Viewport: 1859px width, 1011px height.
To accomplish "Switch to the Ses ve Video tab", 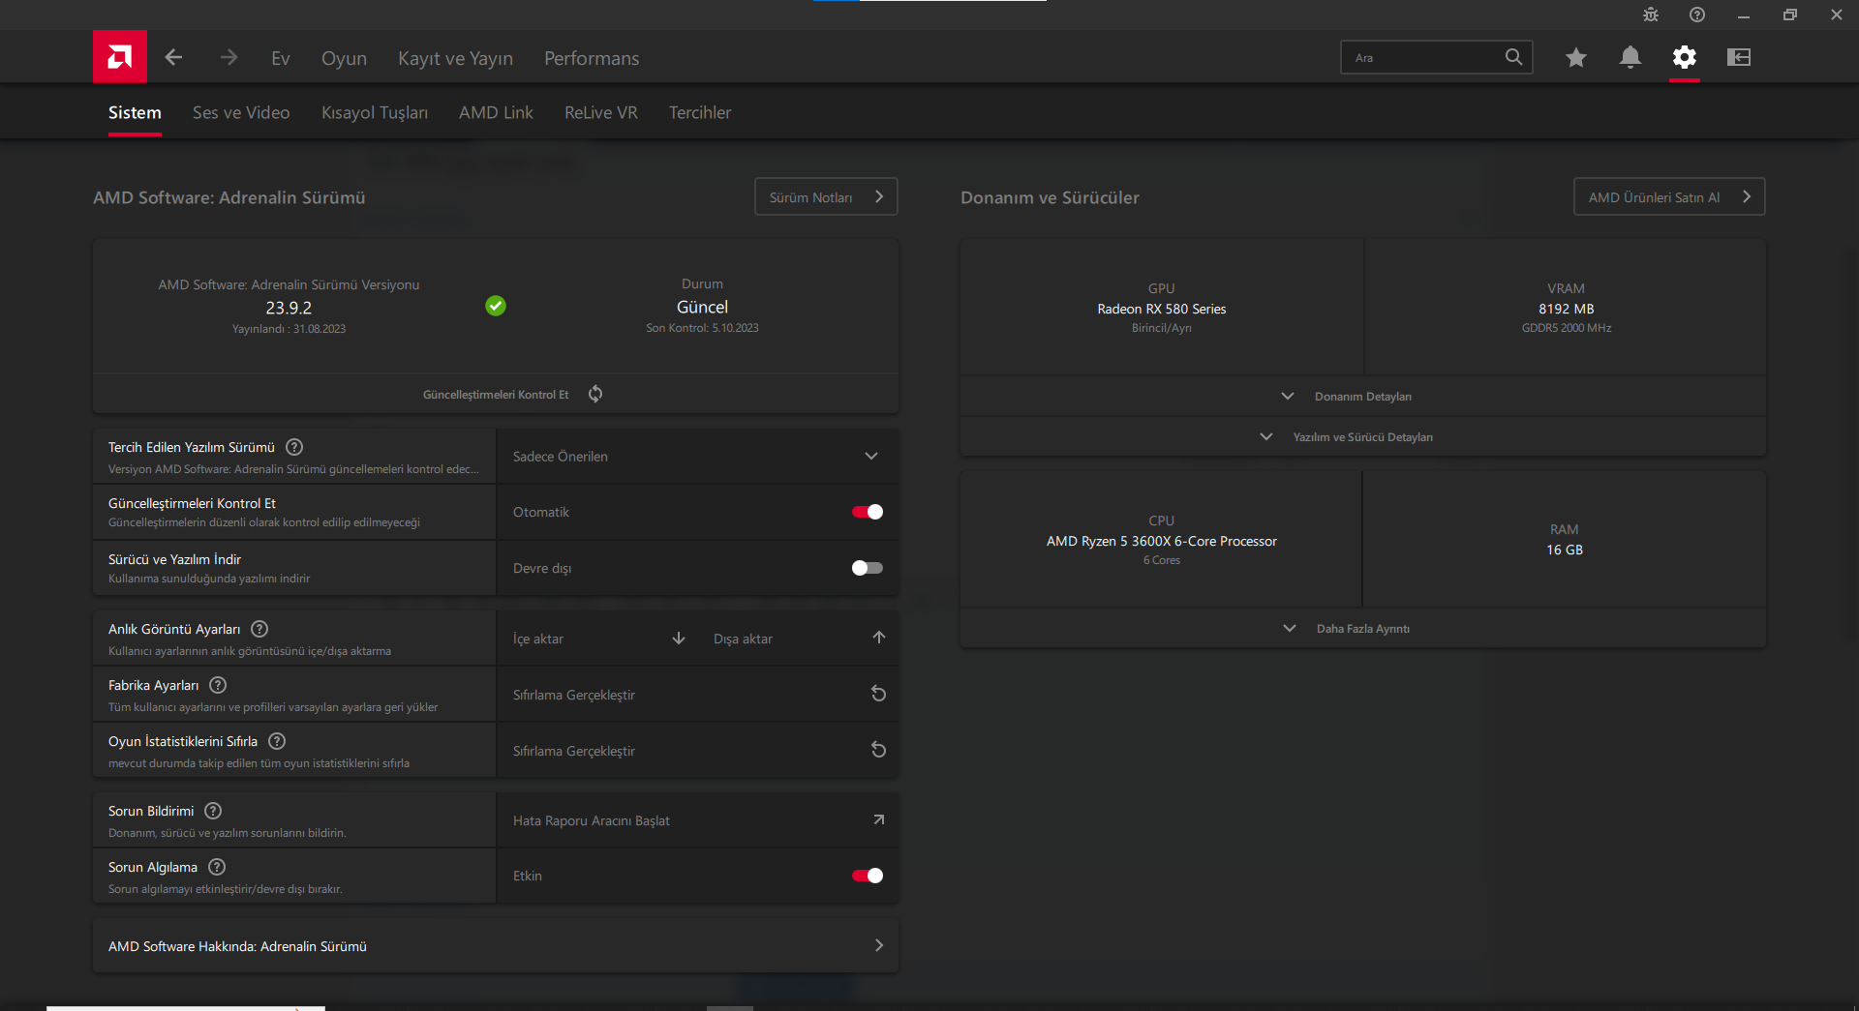I will (x=241, y=112).
